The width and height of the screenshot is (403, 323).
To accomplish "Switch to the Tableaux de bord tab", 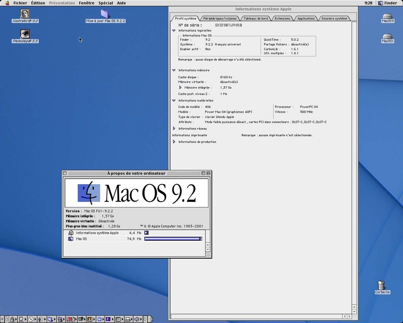I will click(x=256, y=19).
